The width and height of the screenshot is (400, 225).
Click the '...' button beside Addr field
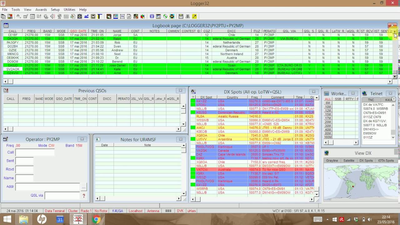83,187
